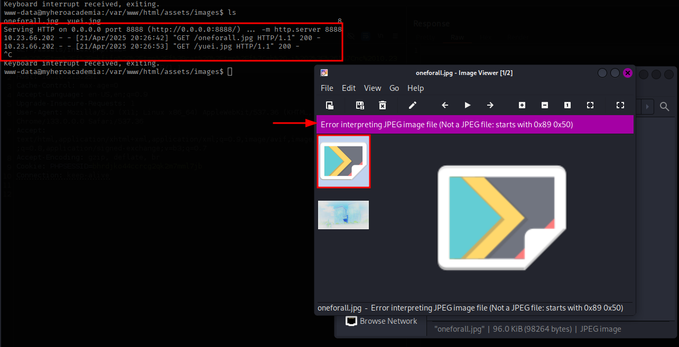Minimize the Image Viewer window
Image resolution: width=679 pixels, height=347 pixels.
click(x=602, y=73)
